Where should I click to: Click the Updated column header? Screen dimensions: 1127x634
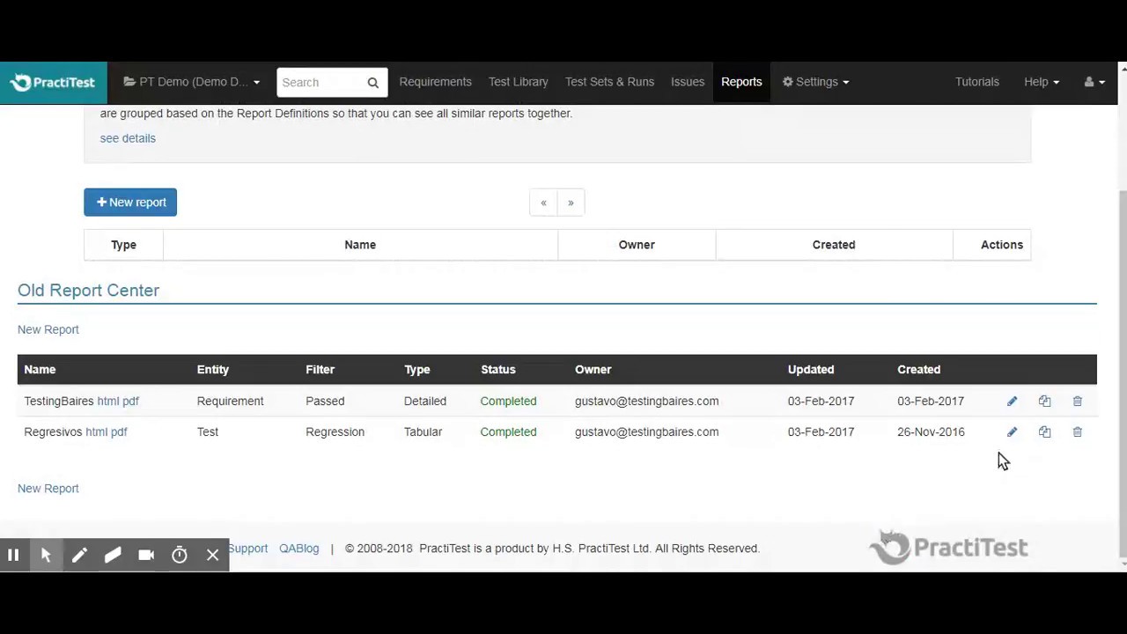coord(811,370)
